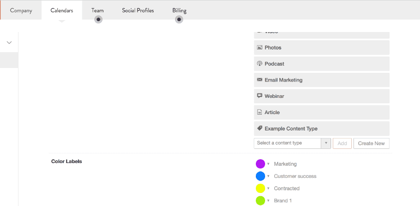Edit the Brand 1 label name field

click(283, 201)
